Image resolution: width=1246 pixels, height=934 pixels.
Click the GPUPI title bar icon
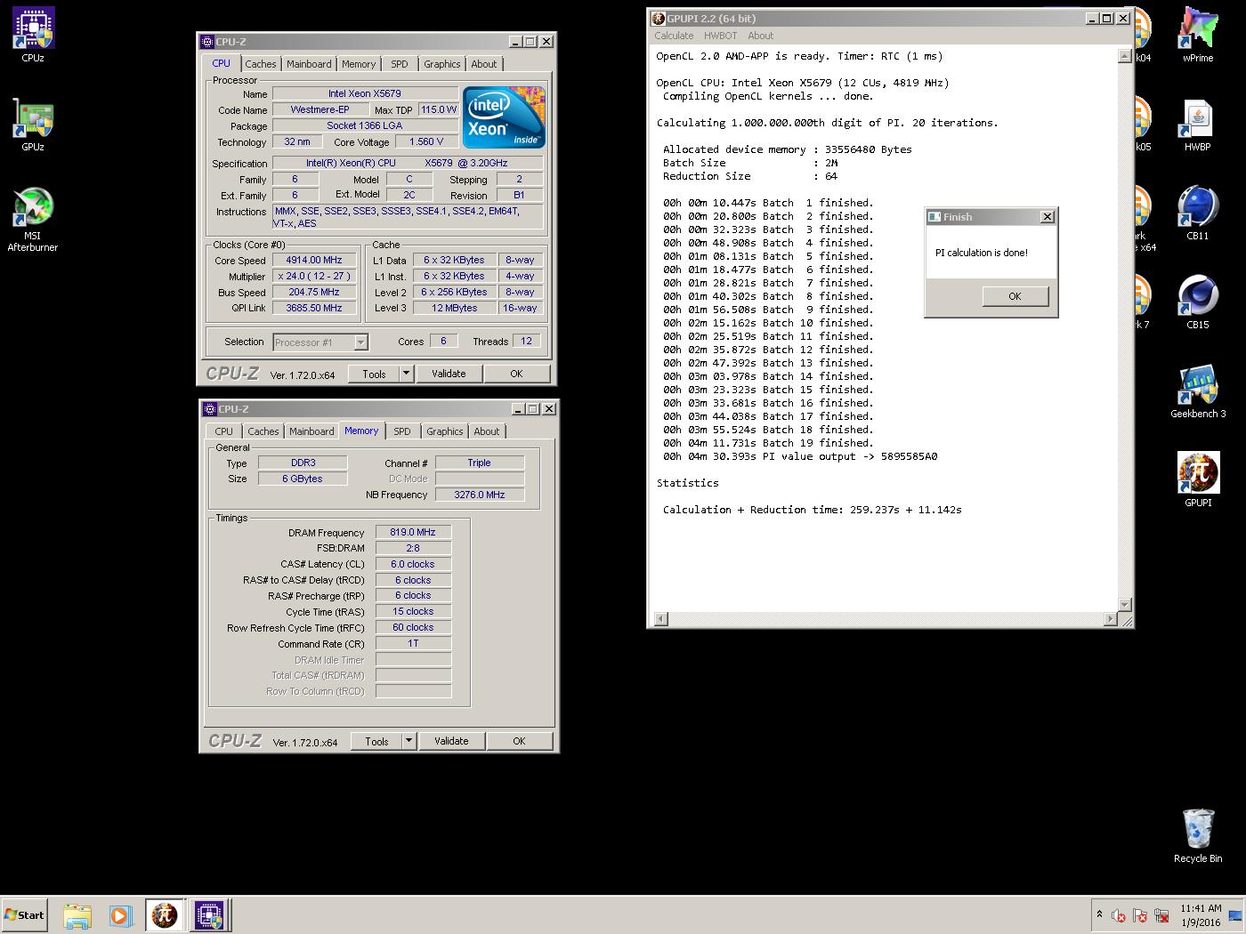[659, 18]
